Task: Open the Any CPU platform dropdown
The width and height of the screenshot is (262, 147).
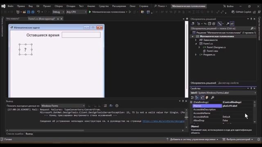Action: pos(77,12)
